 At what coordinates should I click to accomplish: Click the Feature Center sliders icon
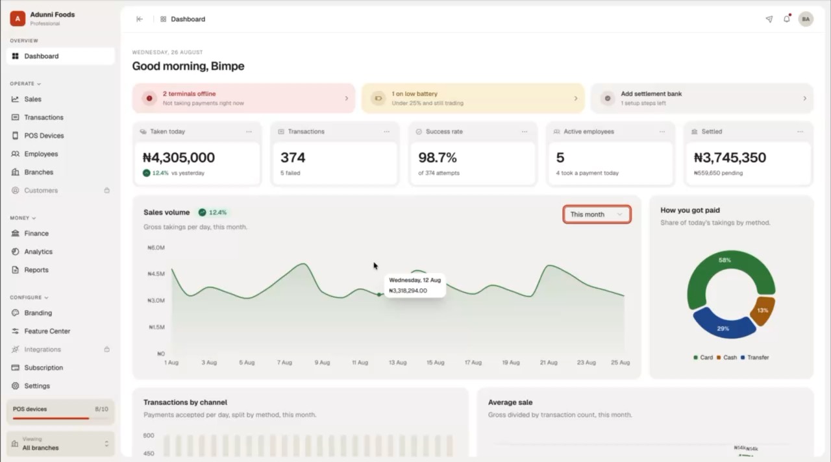point(15,331)
